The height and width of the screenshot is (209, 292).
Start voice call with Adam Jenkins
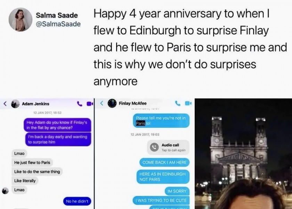(x=80, y=103)
